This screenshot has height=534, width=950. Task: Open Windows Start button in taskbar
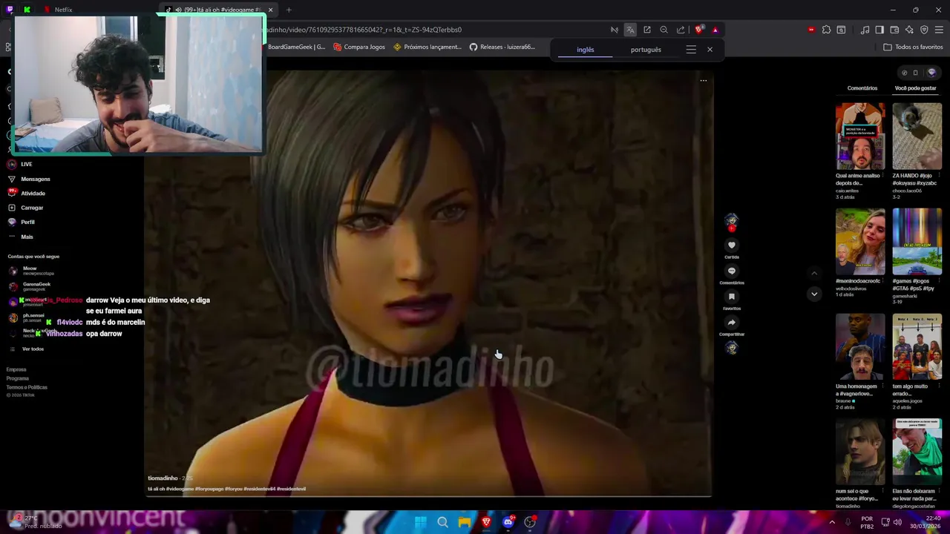click(420, 522)
